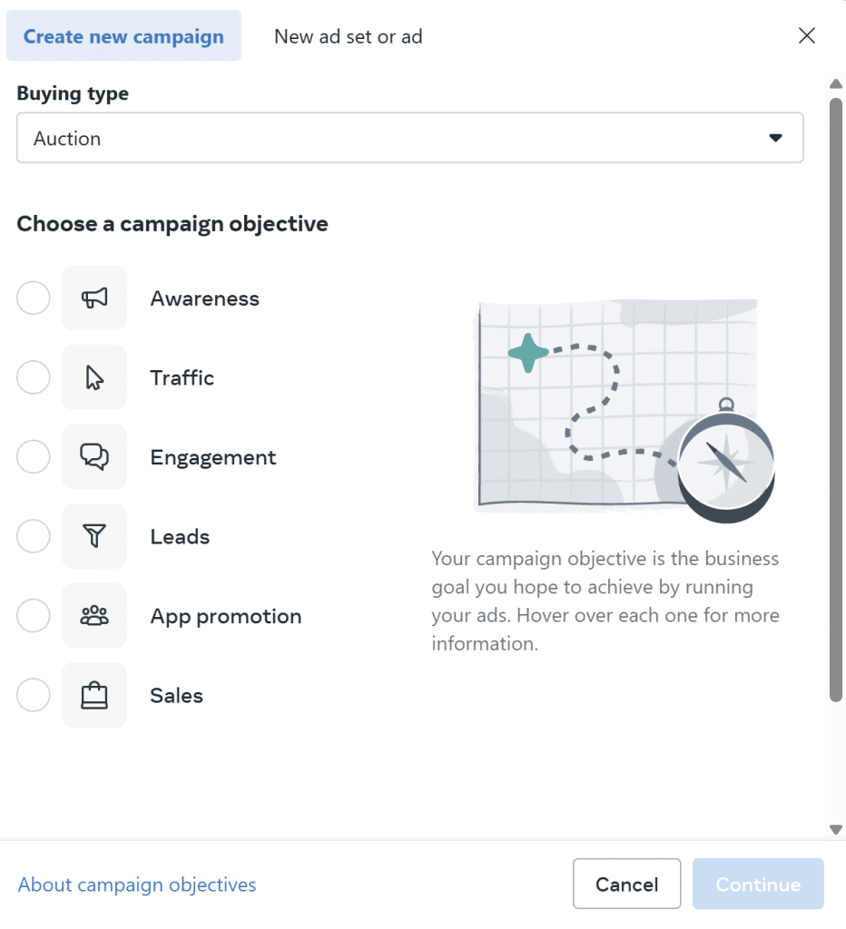Select the Sales objective radio button
The image size is (846, 929).
coord(34,696)
